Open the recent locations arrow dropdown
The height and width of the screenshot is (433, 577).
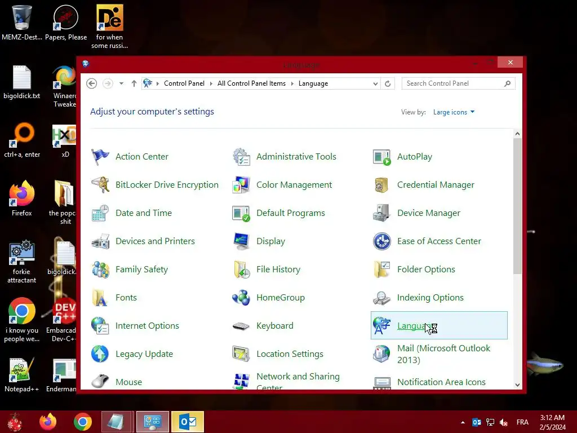click(121, 83)
